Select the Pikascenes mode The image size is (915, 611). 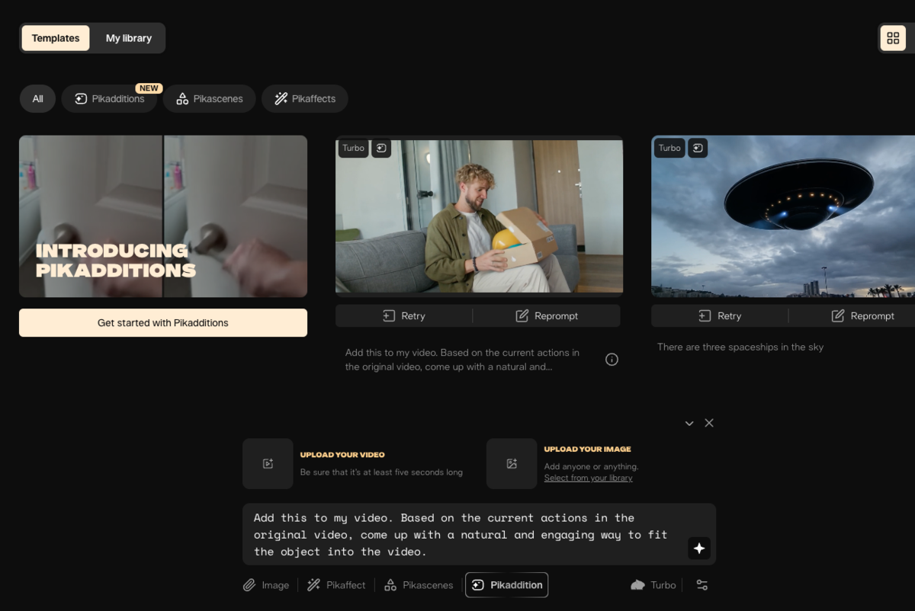419,585
